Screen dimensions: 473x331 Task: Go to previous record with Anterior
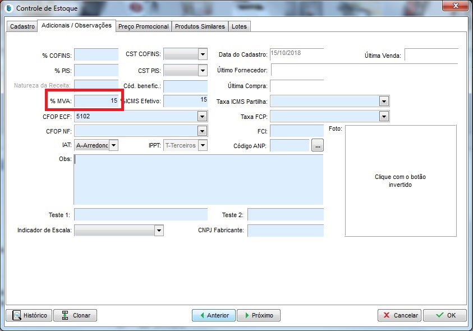coord(213,315)
